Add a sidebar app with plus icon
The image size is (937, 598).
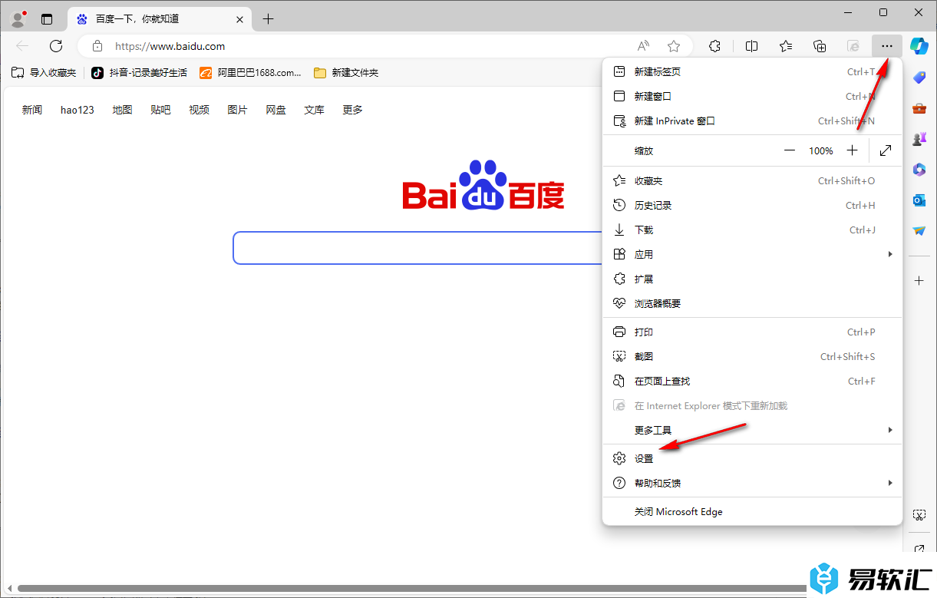(919, 281)
